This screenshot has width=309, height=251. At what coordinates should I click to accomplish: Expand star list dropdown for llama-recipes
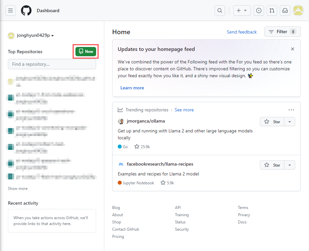point(290,165)
